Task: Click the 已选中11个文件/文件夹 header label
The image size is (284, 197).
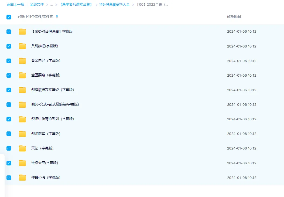Action: pos(35,17)
